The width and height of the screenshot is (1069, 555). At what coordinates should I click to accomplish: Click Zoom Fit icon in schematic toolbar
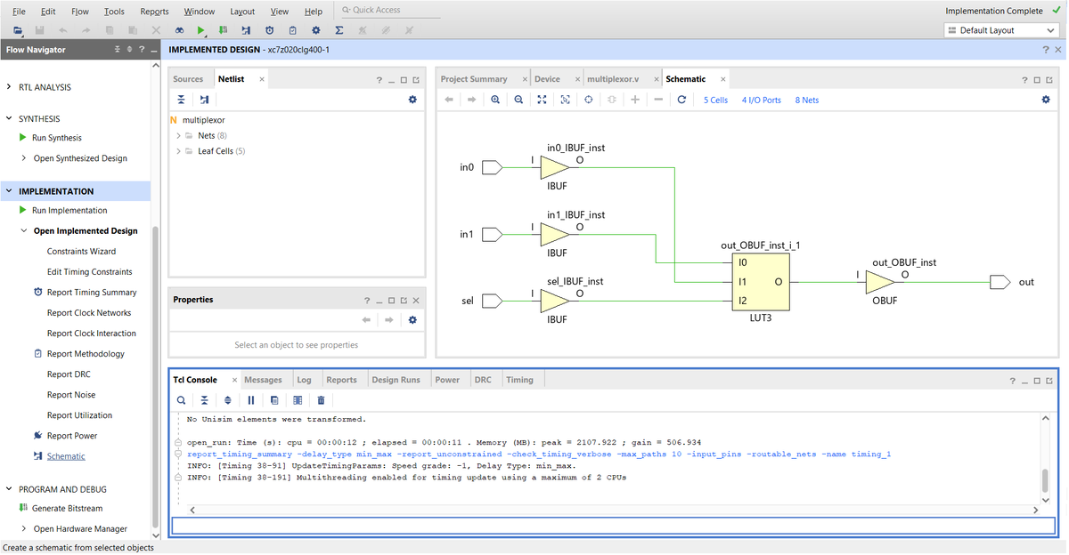[542, 100]
